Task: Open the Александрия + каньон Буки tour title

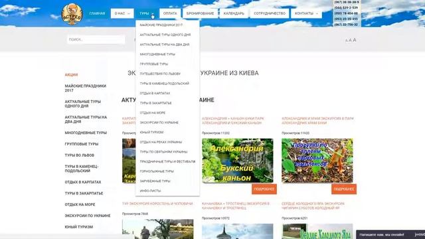Action: 233,121
